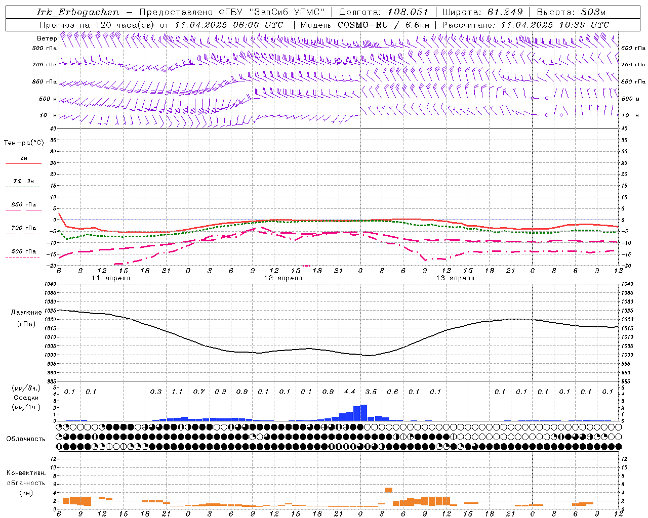Viewport: 648px width, 518px height.
Task: Click the tallest orange convective cloud bar
Action: coord(389,490)
